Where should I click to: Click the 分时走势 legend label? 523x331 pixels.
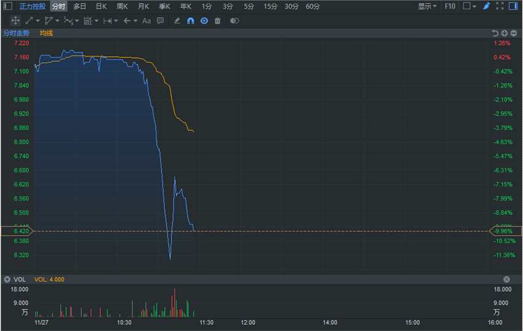tap(17, 33)
